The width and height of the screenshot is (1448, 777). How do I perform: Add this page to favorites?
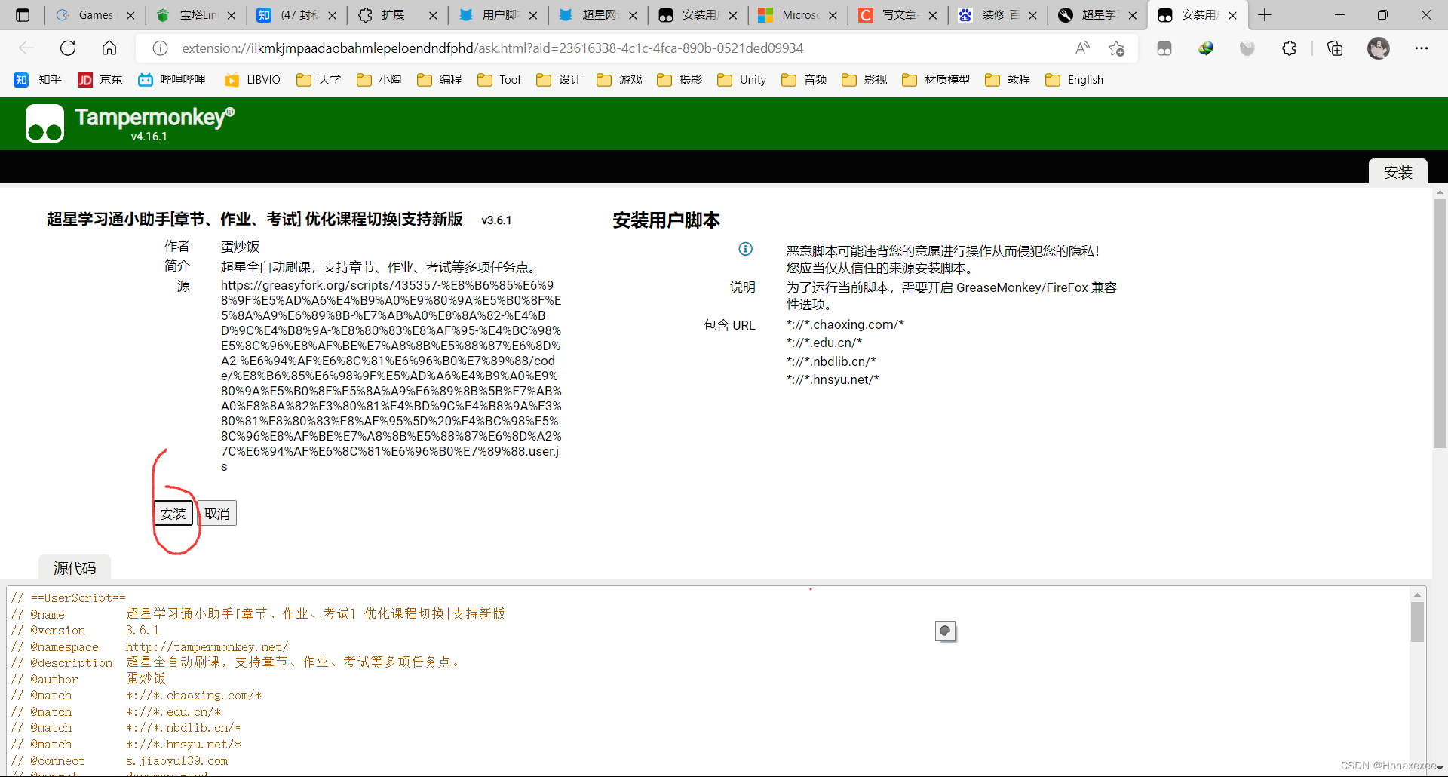pos(1117,48)
